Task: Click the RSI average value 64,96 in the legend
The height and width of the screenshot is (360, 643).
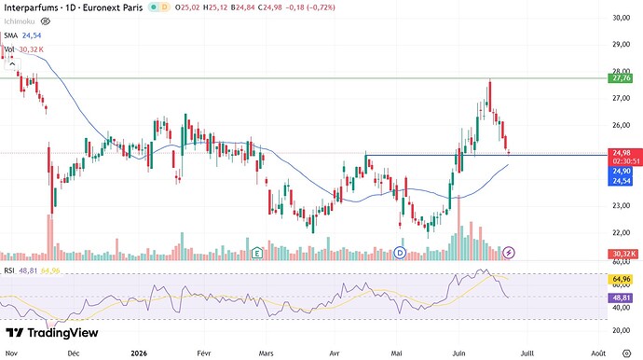Action: [x=50, y=270]
